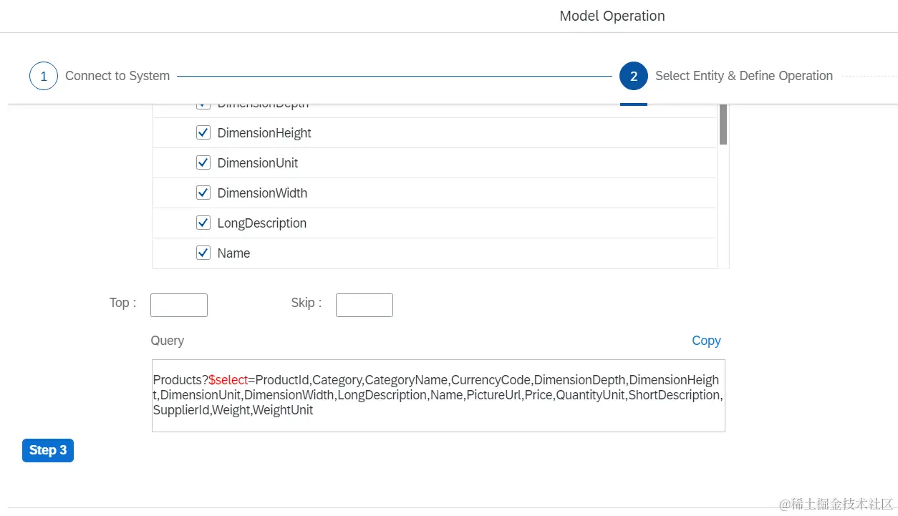Uncheck the LongDescription checkbox

pyautogui.click(x=203, y=223)
